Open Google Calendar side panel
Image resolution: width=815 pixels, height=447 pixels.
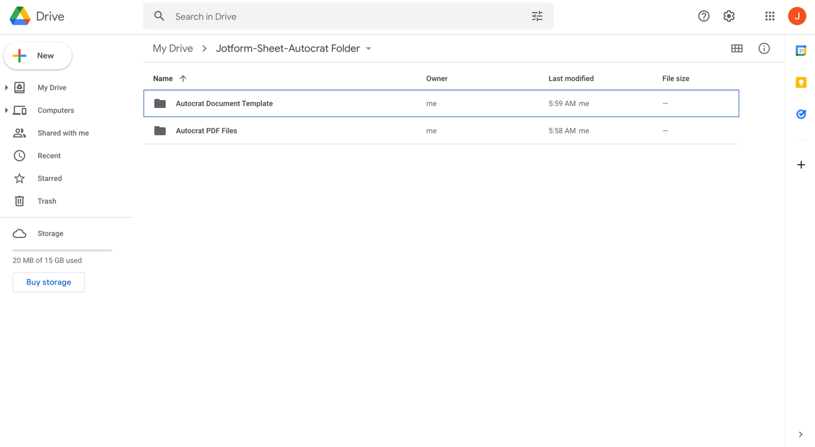(x=801, y=51)
